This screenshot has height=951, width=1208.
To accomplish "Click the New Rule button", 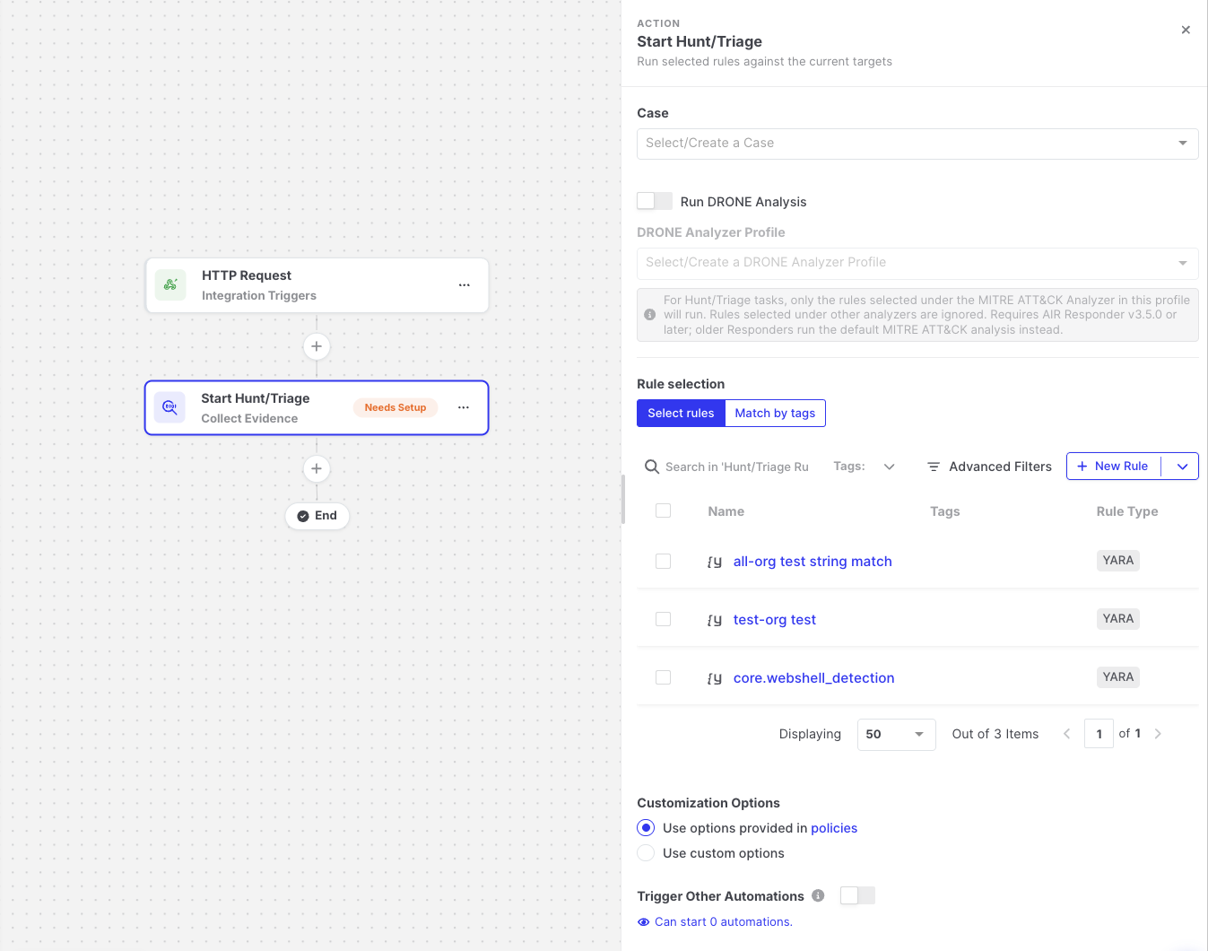I will coord(1113,467).
